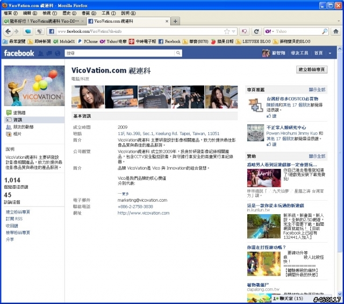Open the URL history dropdown arrow in address bar
Image resolution: width=344 pixels, height=304 pixels.
point(233,31)
